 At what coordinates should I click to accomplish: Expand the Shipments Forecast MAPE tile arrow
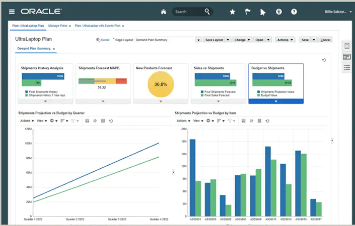tap(103, 101)
